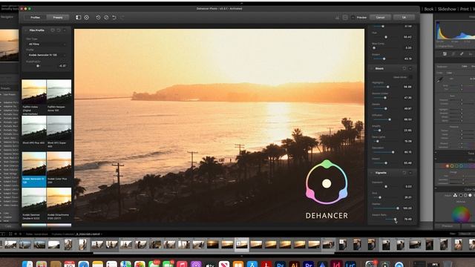Click the undo arrow icon

click(114, 18)
